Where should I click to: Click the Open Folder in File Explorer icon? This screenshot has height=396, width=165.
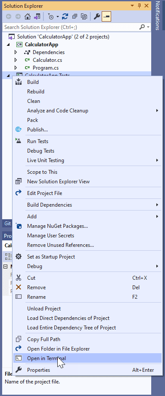click(x=19, y=349)
